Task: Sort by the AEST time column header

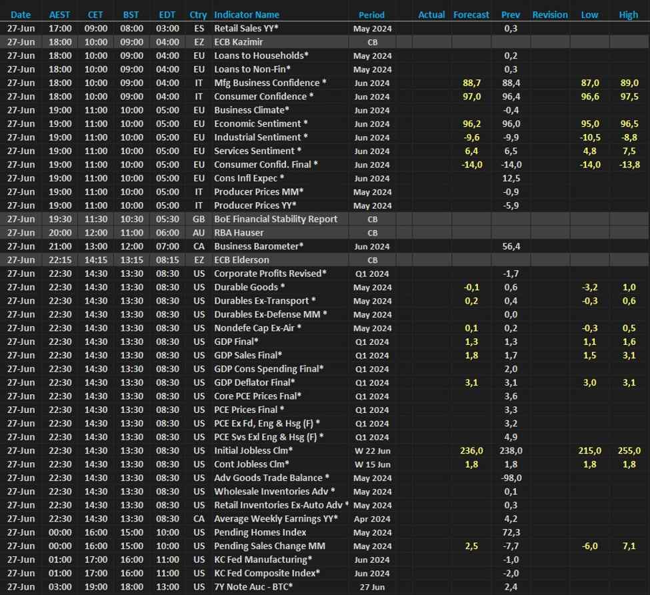Action: click(59, 15)
